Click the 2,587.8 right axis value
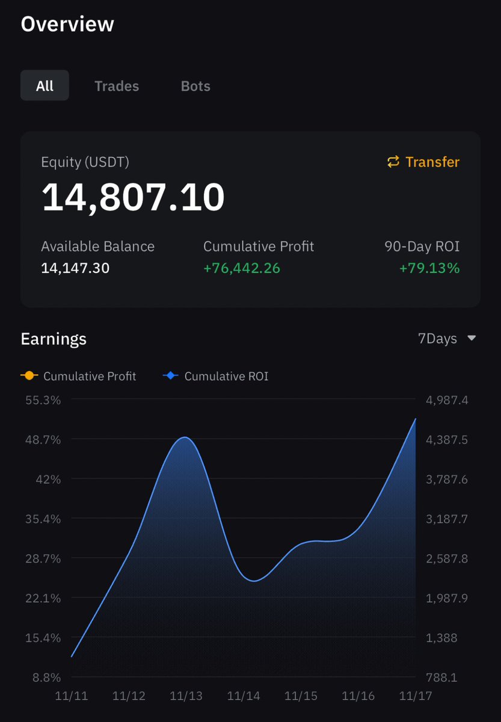This screenshot has width=501, height=722. point(447,558)
